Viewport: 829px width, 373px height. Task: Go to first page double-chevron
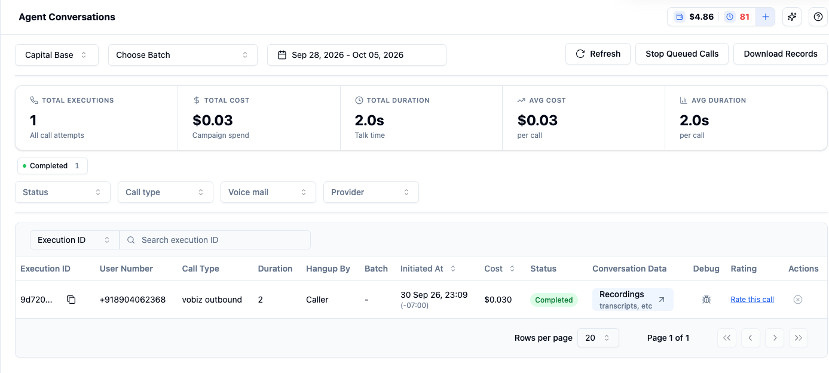(727, 338)
